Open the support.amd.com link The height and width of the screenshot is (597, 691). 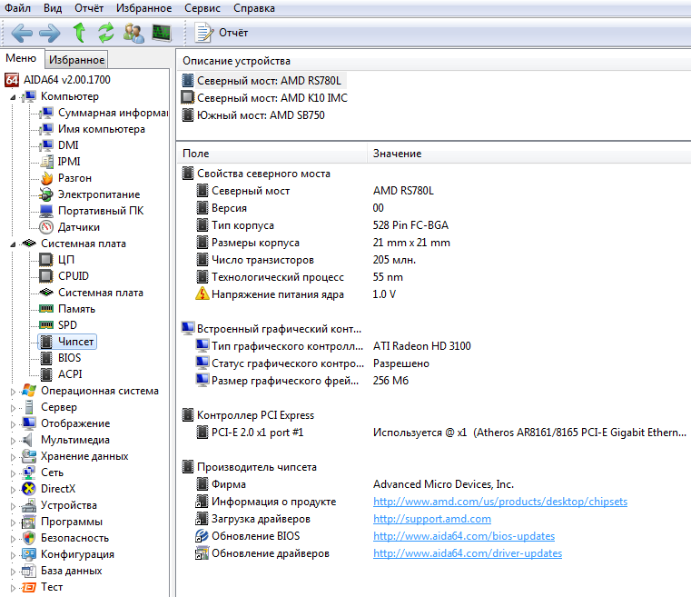(x=432, y=519)
